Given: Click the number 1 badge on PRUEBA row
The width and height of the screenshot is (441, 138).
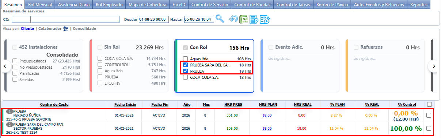Looking at the screenshot, I should (10, 111).
